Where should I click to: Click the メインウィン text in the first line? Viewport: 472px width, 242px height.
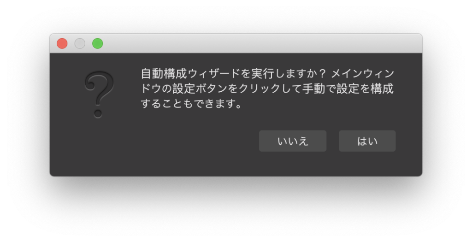point(362,73)
